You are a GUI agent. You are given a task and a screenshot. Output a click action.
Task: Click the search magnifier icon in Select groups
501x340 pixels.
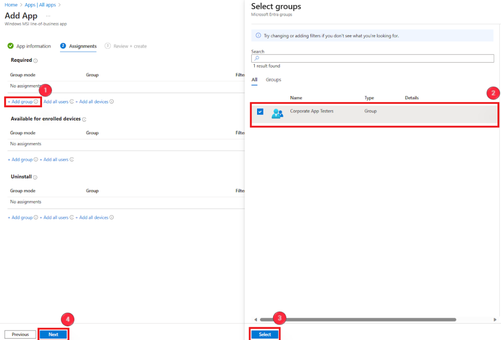point(257,59)
